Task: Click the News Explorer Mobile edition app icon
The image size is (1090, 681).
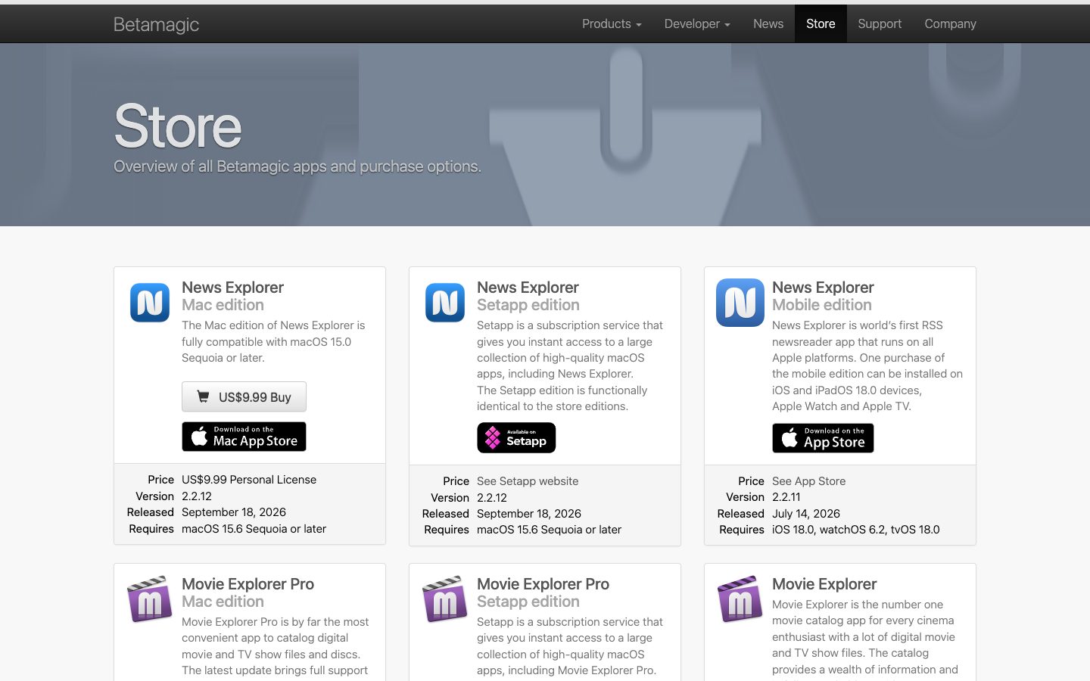Action: (x=740, y=303)
